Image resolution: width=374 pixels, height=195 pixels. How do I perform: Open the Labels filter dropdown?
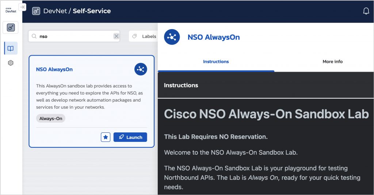(145, 36)
